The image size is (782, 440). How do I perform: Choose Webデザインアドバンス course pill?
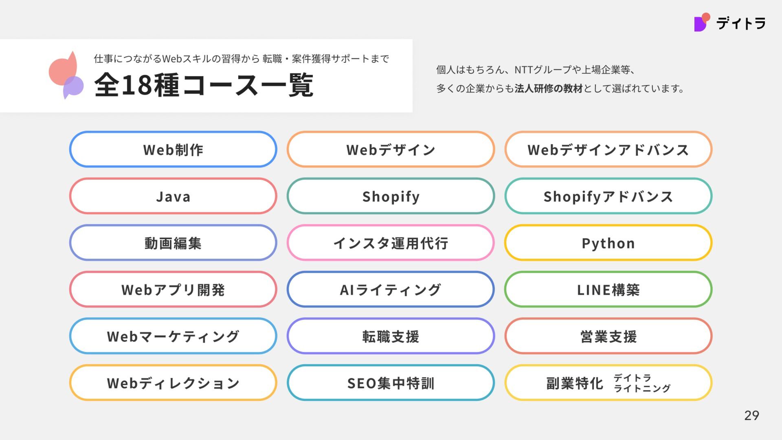coord(608,150)
